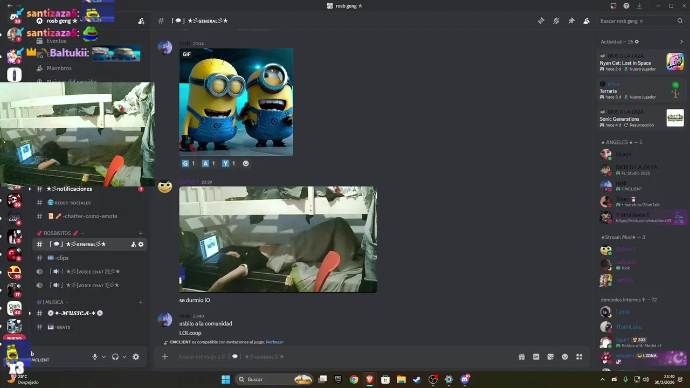Open member emaidana in member list
This screenshot has width=690, height=388.
point(641,217)
